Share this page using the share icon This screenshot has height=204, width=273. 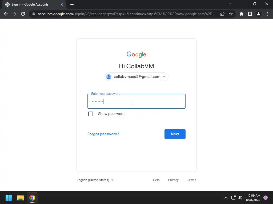[x=222, y=14]
